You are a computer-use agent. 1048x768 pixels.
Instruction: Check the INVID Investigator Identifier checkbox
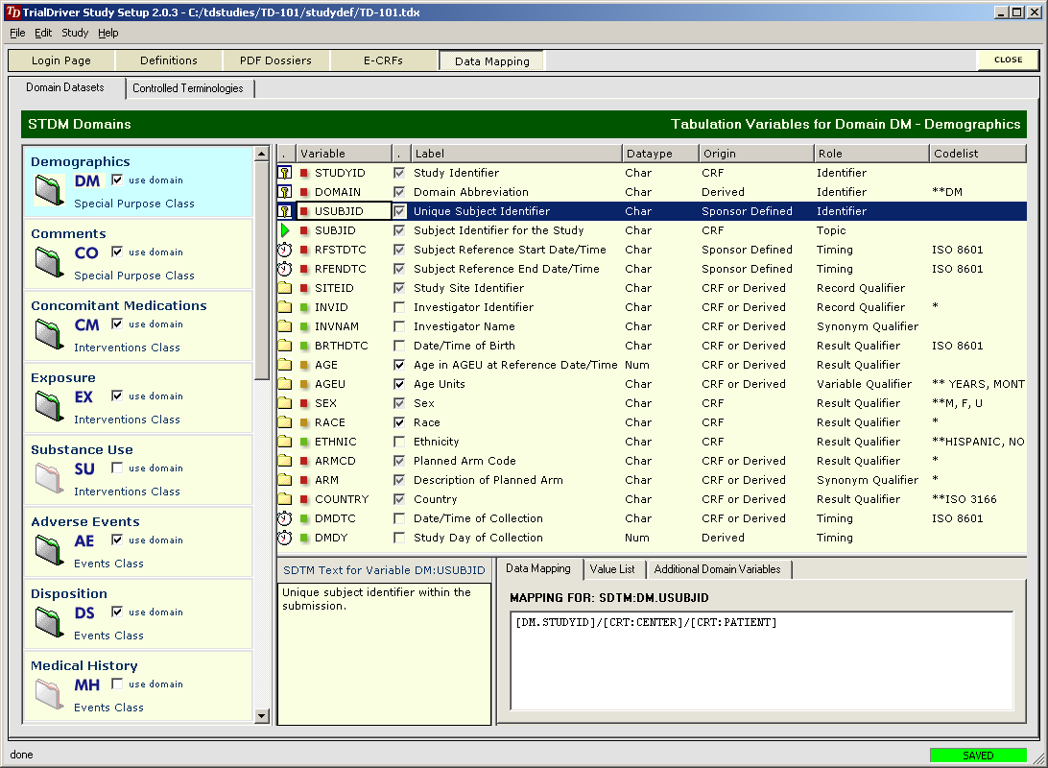coord(399,307)
